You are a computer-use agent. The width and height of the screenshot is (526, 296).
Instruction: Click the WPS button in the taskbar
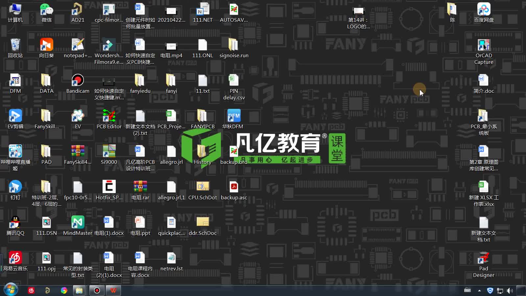(113, 290)
